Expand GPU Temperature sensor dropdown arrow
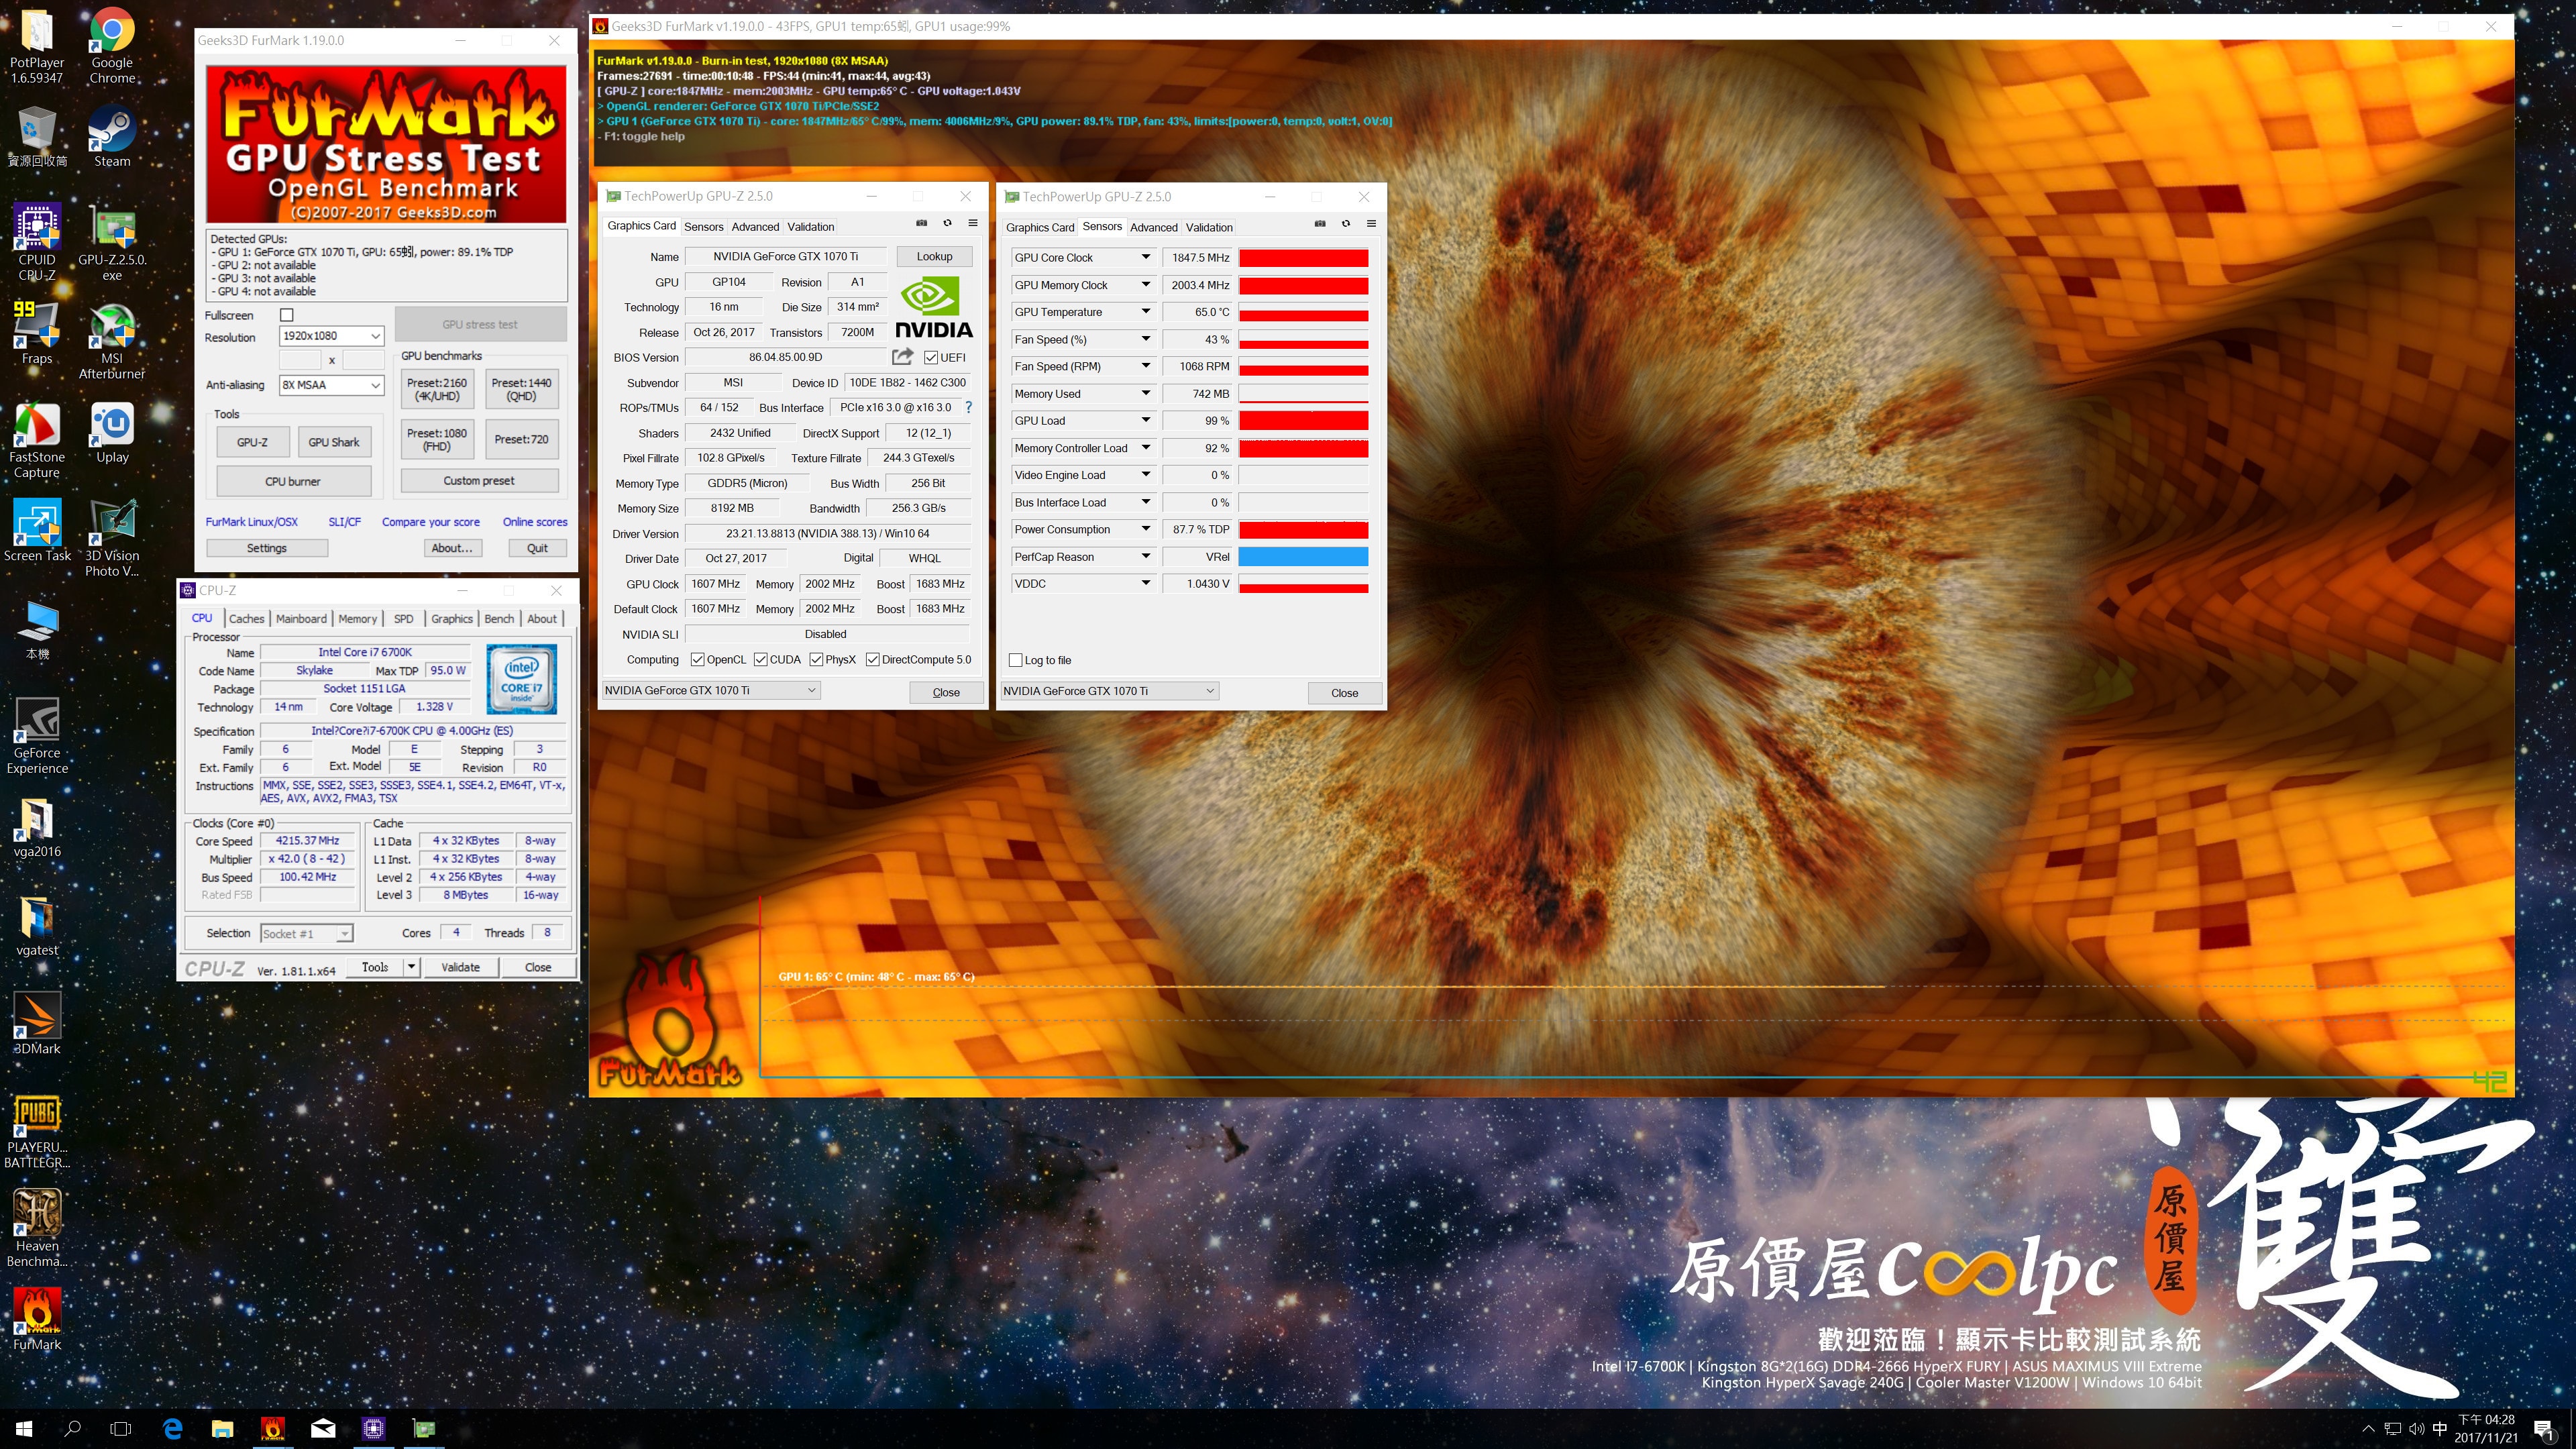Image resolution: width=2576 pixels, height=1449 pixels. pyautogui.click(x=1145, y=312)
